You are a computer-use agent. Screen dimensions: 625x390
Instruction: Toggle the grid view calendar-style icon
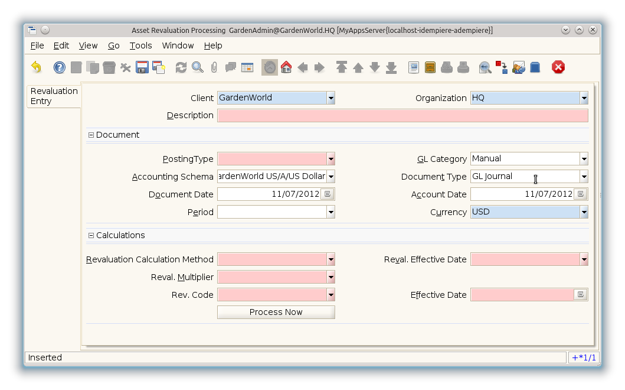tap(247, 67)
